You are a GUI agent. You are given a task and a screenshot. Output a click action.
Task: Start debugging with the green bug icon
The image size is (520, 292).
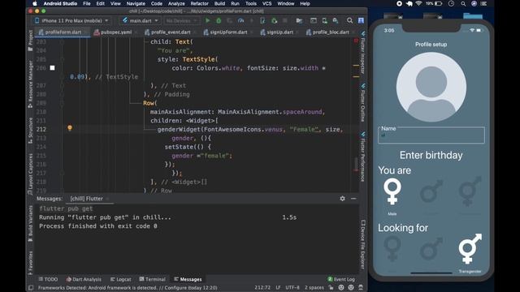pyautogui.click(x=219, y=20)
